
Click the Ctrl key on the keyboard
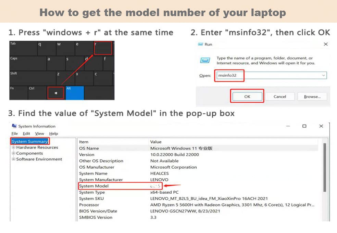click(37, 93)
